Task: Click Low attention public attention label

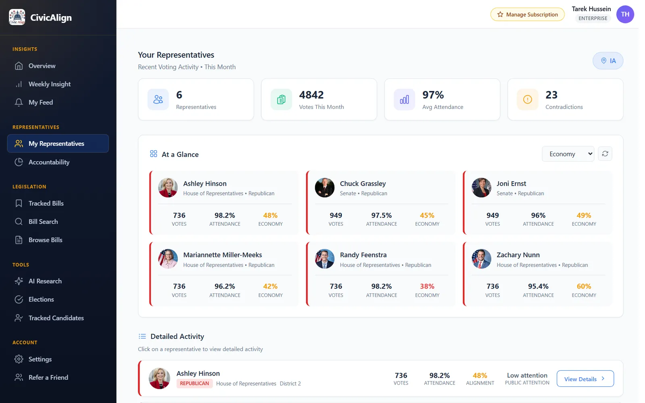Action: [527, 375]
